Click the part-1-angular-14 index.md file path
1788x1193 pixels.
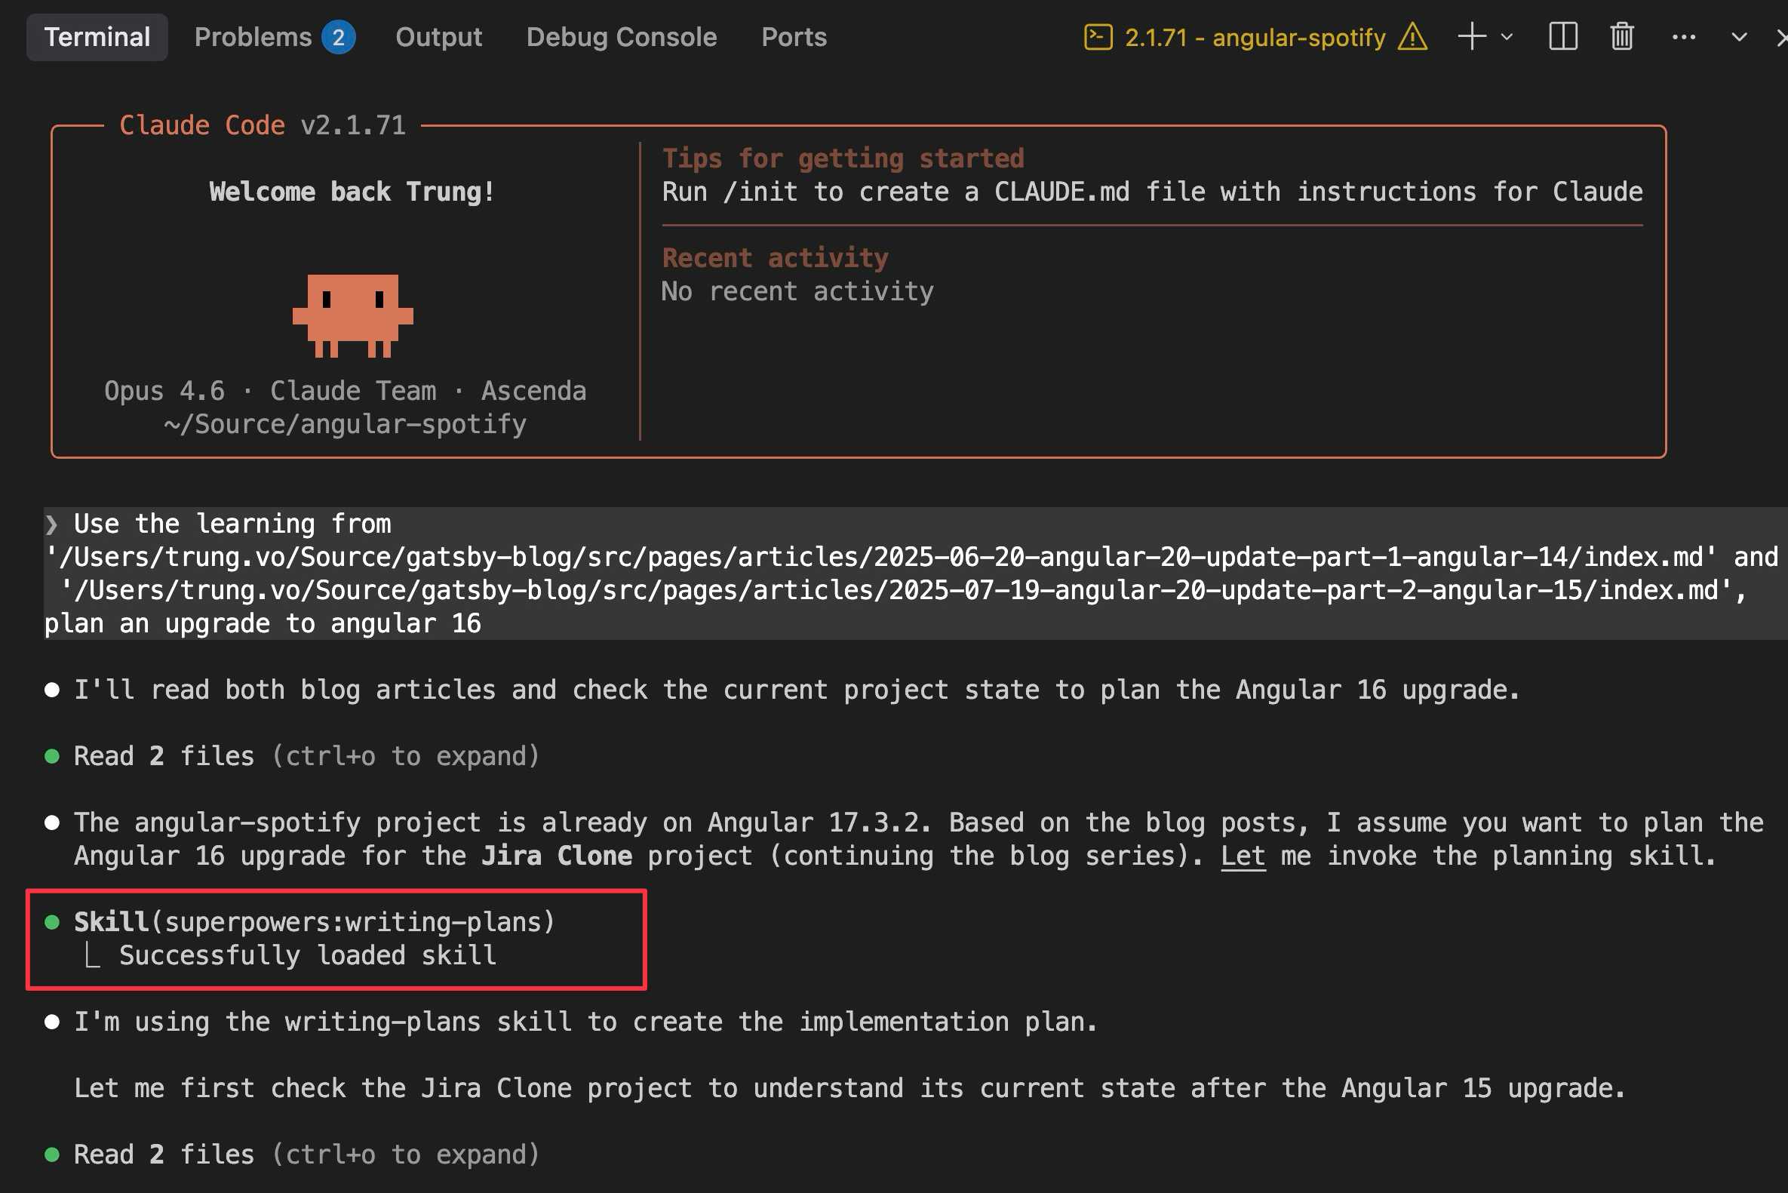(x=880, y=557)
